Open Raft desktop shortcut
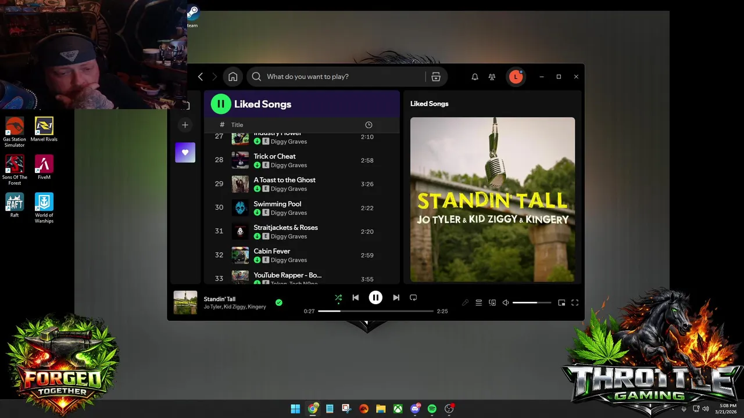The width and height of the screenshot is (744, 418). coord(15,205)
